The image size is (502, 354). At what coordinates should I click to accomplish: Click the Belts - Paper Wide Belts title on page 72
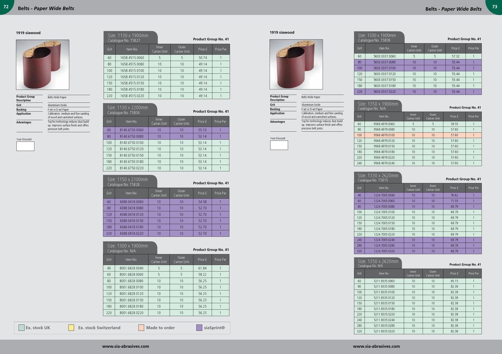point(46,8)
